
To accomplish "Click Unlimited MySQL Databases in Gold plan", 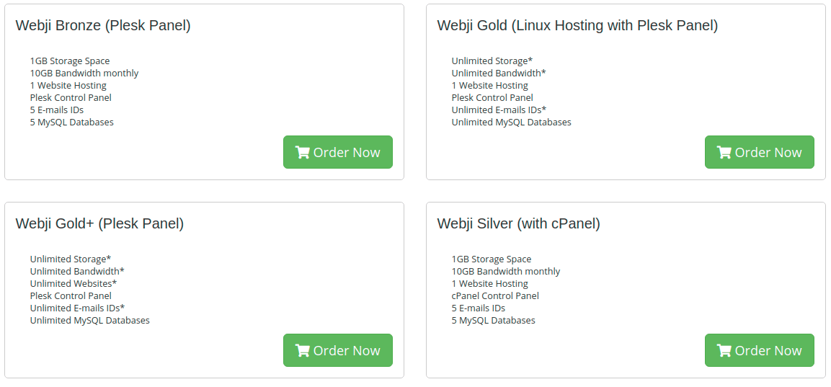I will click(x=512, y=123).
